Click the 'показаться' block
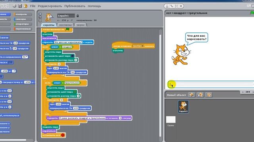 click(49, 38)
